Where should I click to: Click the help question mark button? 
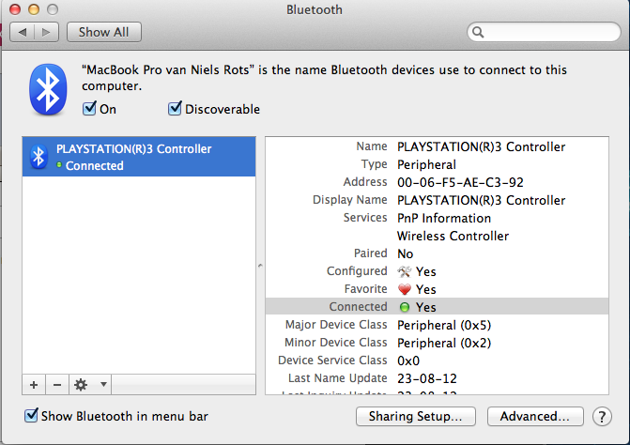click(x=602, y=416)
